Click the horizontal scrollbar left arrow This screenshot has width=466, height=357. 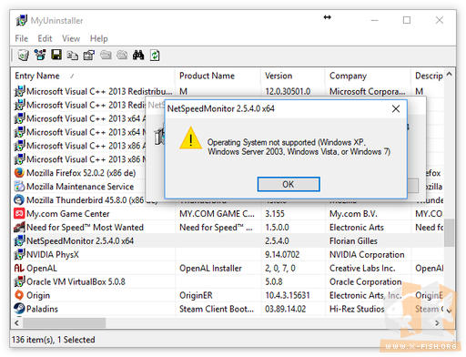[x=17, y=323]
